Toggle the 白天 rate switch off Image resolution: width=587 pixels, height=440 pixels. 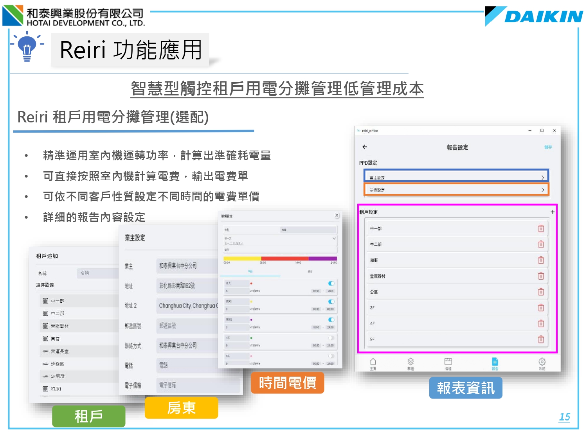pyautogui.click(x=331, y=283)
